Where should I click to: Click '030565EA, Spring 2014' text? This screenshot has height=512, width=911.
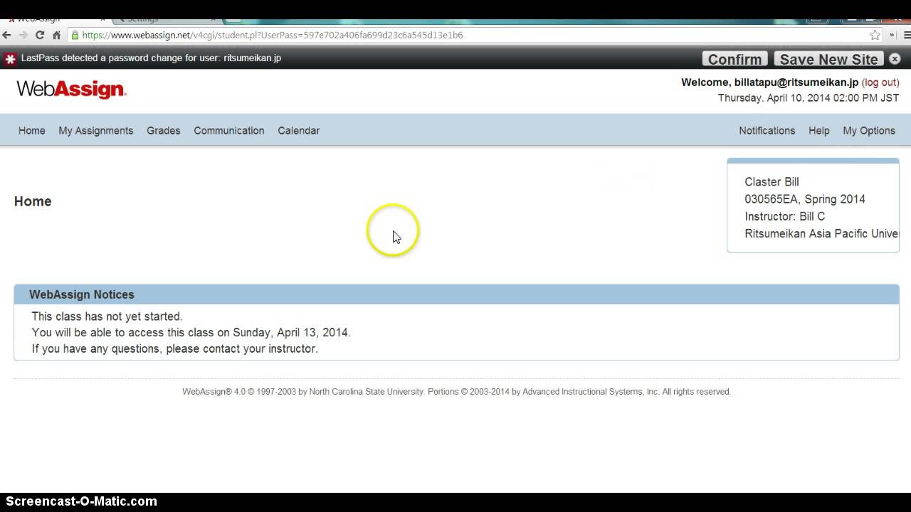pyautogui.click(x=805, y=199)
